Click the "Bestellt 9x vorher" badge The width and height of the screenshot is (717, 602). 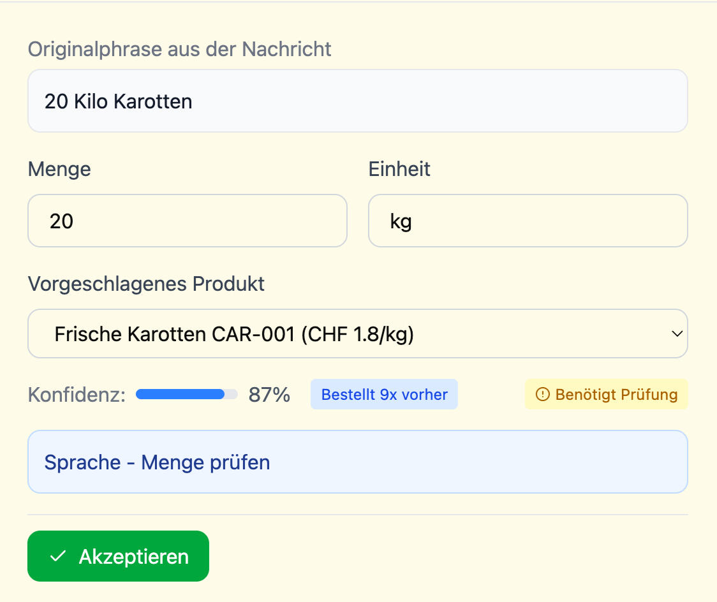coord(384,395)
